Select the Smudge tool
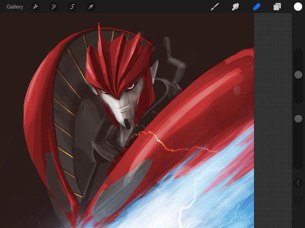The height and width of the screenshot is (228, 305). (235, 7)
